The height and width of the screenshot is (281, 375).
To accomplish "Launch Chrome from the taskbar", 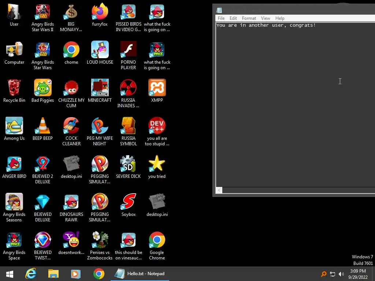I will click(x=99, y=274).
